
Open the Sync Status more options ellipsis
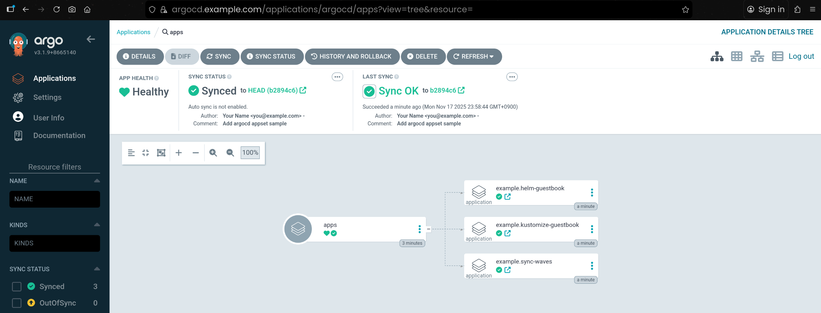click(337, 77)
